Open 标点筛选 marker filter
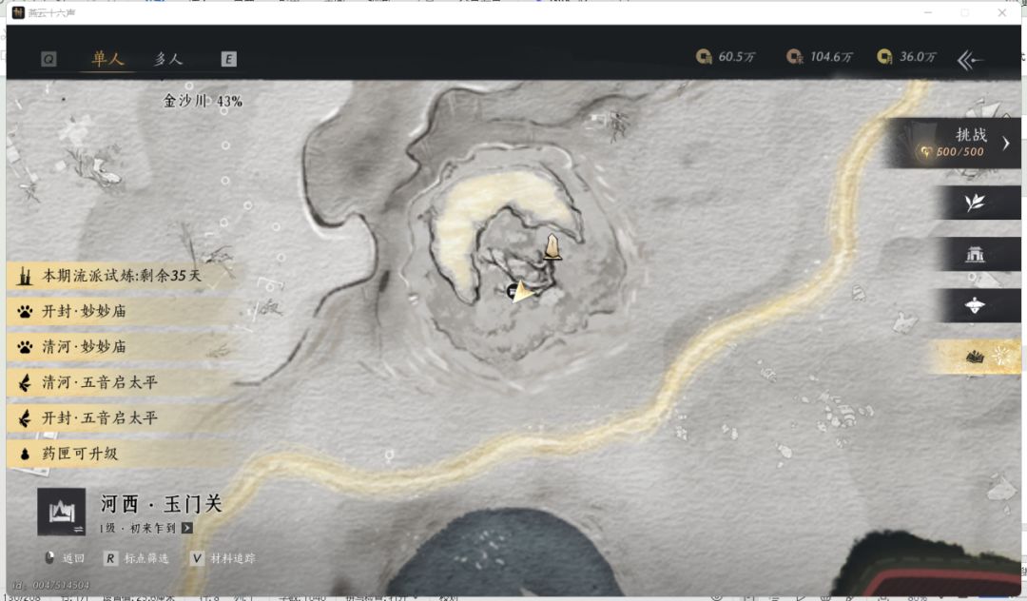 (146, 558)
